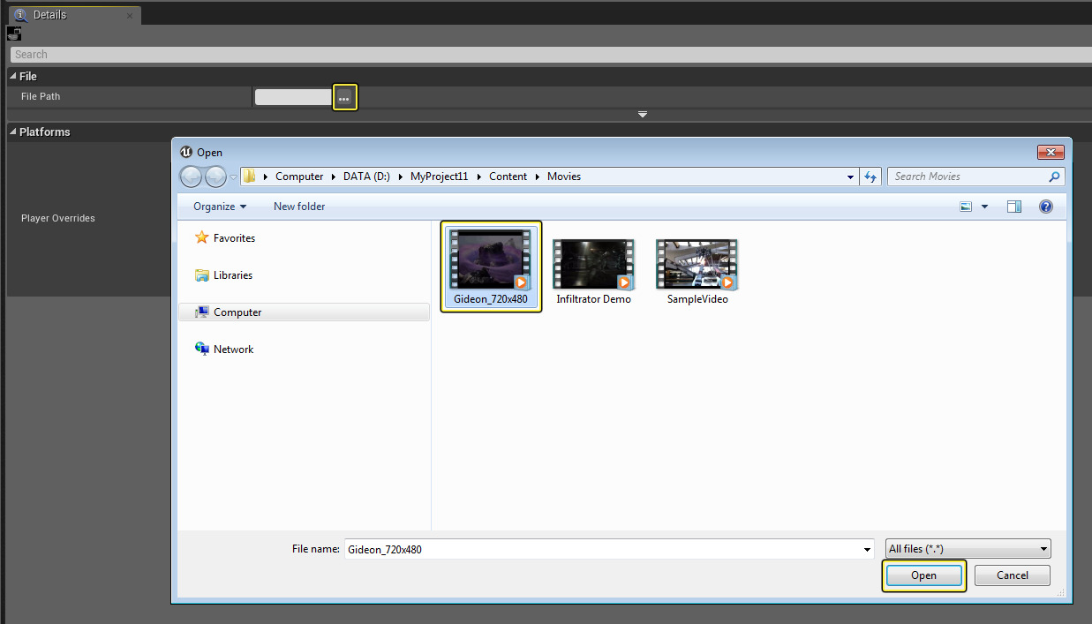Open the dialog Help question mark icon
This screenshot has width=1092, height=624.
1046,207
